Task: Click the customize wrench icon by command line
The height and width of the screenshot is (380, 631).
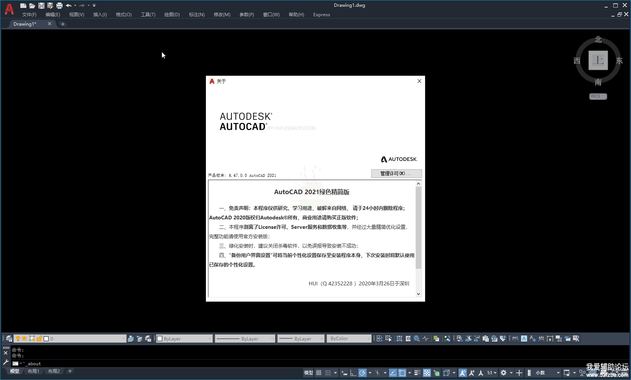Action: pos(6,362)
